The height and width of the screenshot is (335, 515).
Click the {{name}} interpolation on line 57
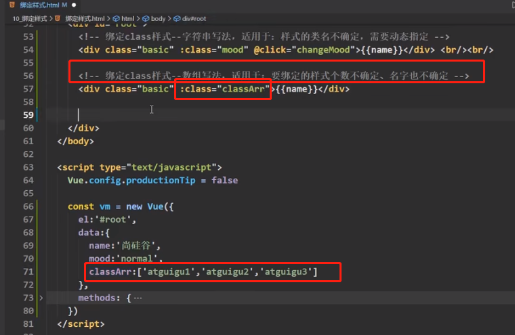pos(297,89)
